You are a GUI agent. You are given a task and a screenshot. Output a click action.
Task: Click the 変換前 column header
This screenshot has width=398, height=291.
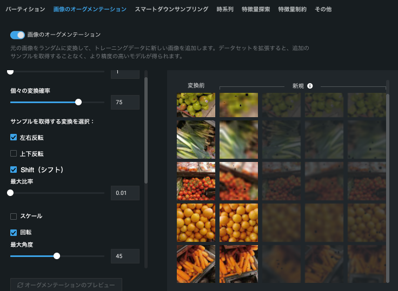196,86
